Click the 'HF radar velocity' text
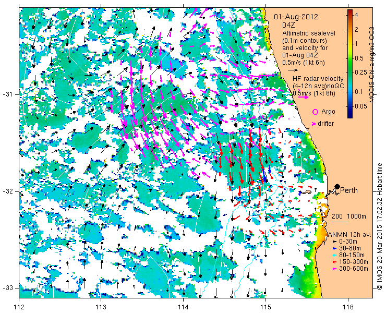 [318, 79]
